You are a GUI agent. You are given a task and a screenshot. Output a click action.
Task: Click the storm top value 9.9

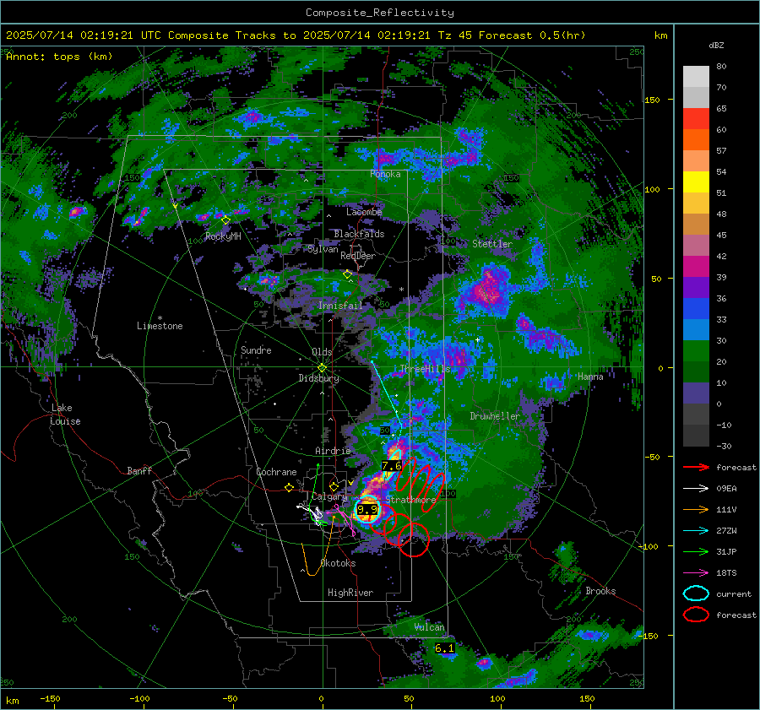click(x=367, y=509)
